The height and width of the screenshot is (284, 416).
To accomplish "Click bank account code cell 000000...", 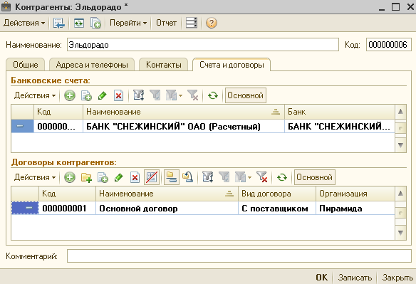I will point(58,126).
